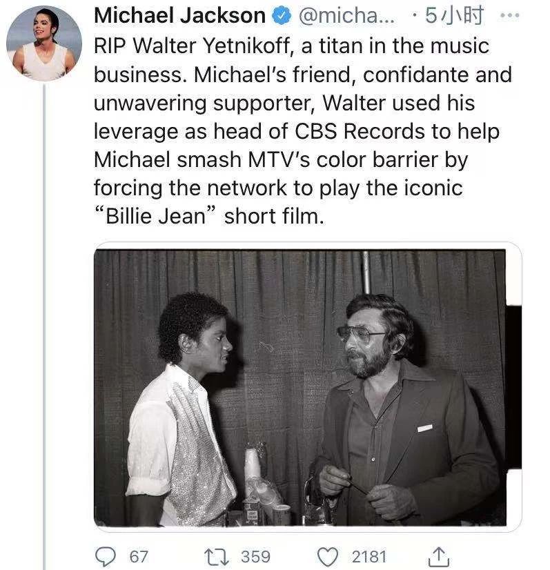Click the words "Billie Jean" in tweet
Viewport: 550px width, 570px height.
[155, 217]
